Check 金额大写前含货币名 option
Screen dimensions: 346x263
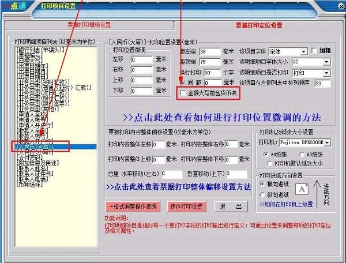(x=183, y=93)
